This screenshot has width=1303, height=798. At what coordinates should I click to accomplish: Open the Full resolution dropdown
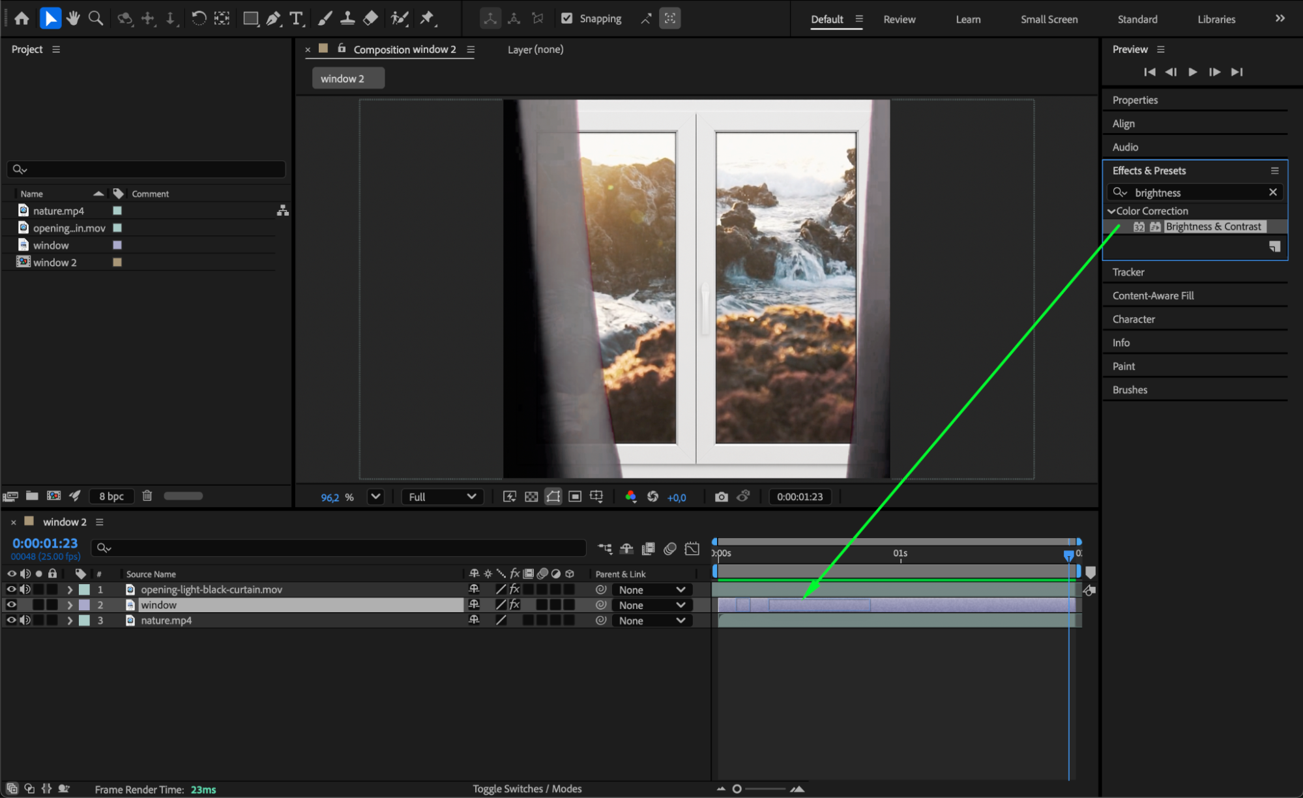[442, 497]
